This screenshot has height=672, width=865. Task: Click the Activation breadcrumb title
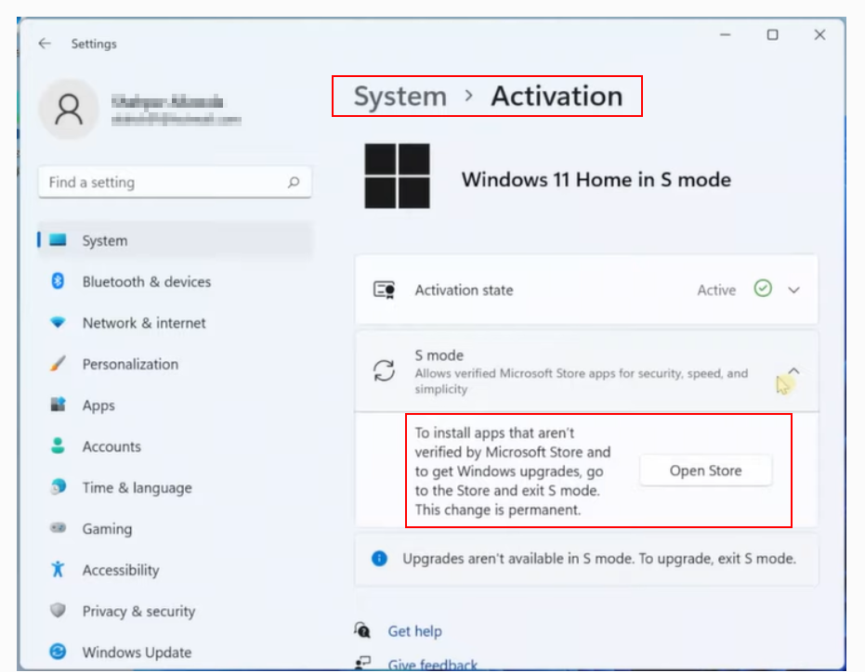(557, 96)
